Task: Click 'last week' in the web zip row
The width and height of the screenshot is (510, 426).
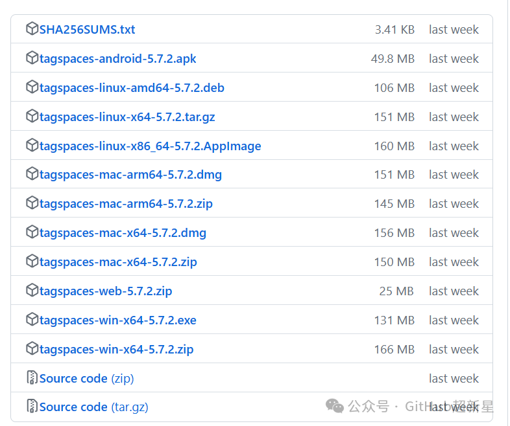Action: point(454,291)
